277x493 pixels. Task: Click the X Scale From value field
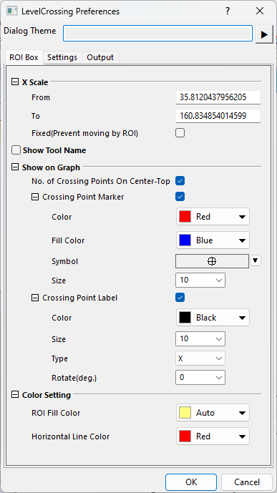(218, 97)
